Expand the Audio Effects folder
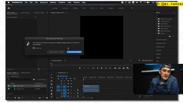Screen dimensions: 183x103 coord(156,24)
